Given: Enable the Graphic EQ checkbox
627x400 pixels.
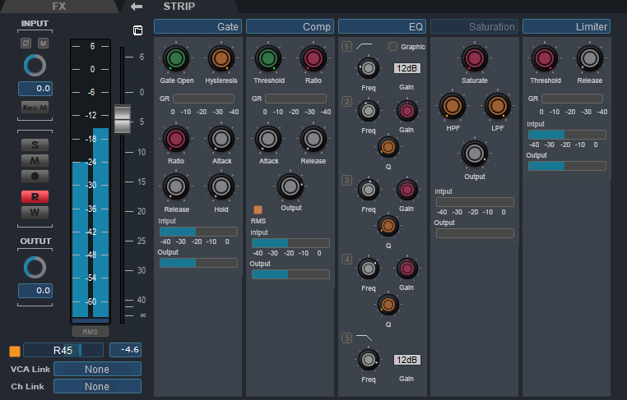Looking at the screenshot, I should (392, 47).
